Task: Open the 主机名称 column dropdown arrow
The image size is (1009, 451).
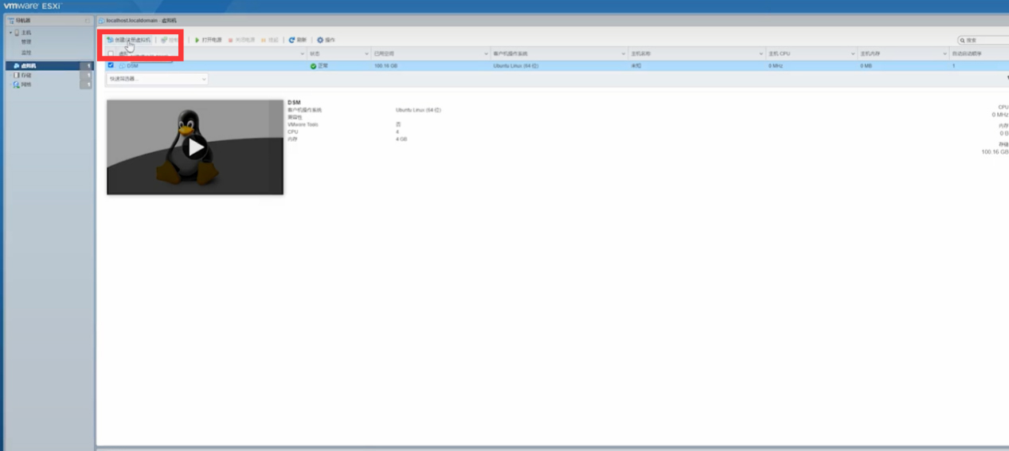Action: [762, 54]
